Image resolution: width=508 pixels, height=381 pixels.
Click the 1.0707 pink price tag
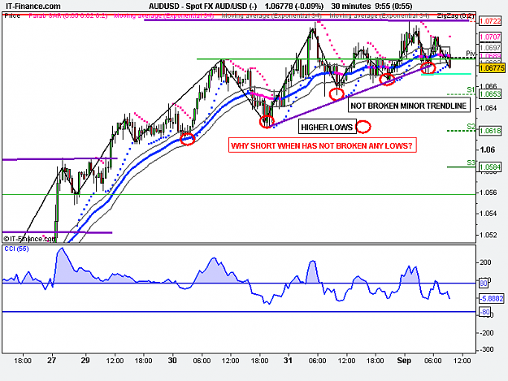490,37
